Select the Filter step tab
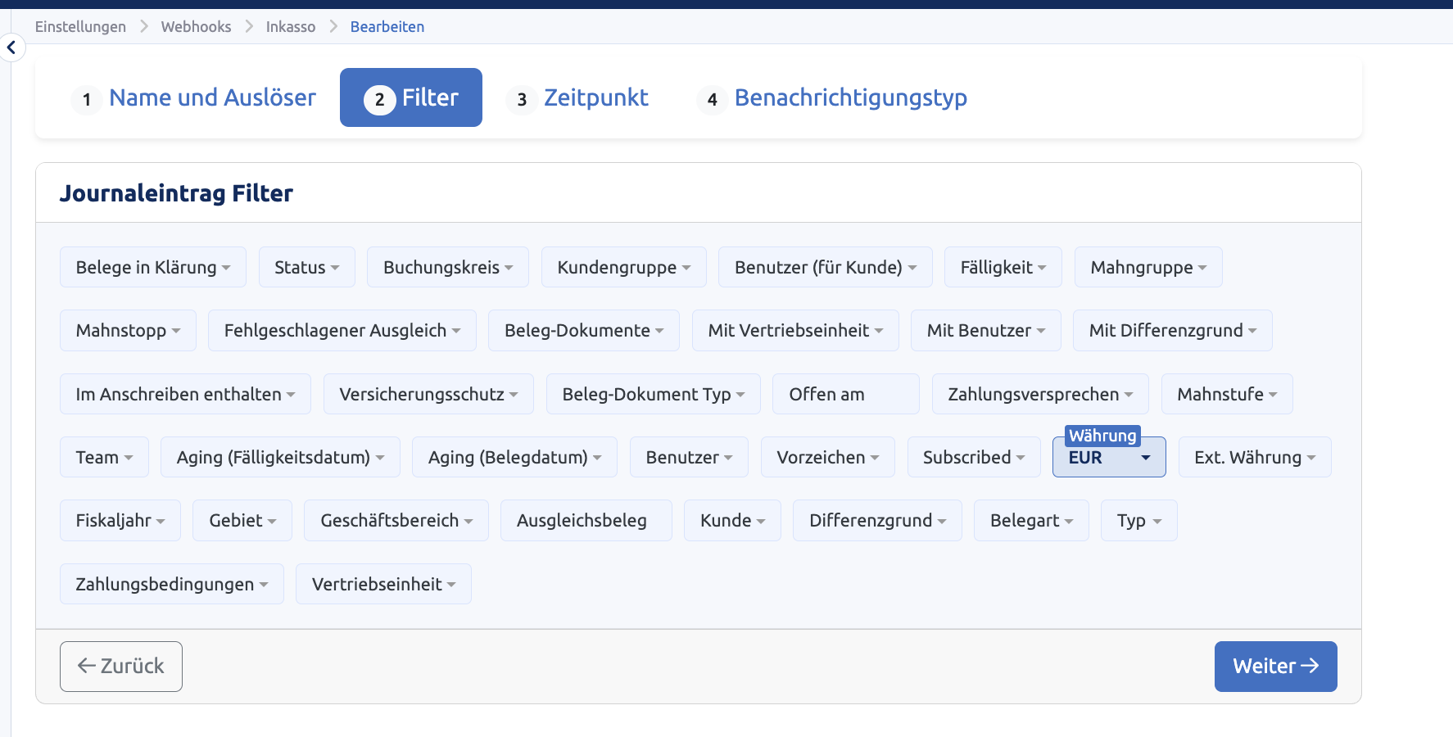 (x=411, y=97)
